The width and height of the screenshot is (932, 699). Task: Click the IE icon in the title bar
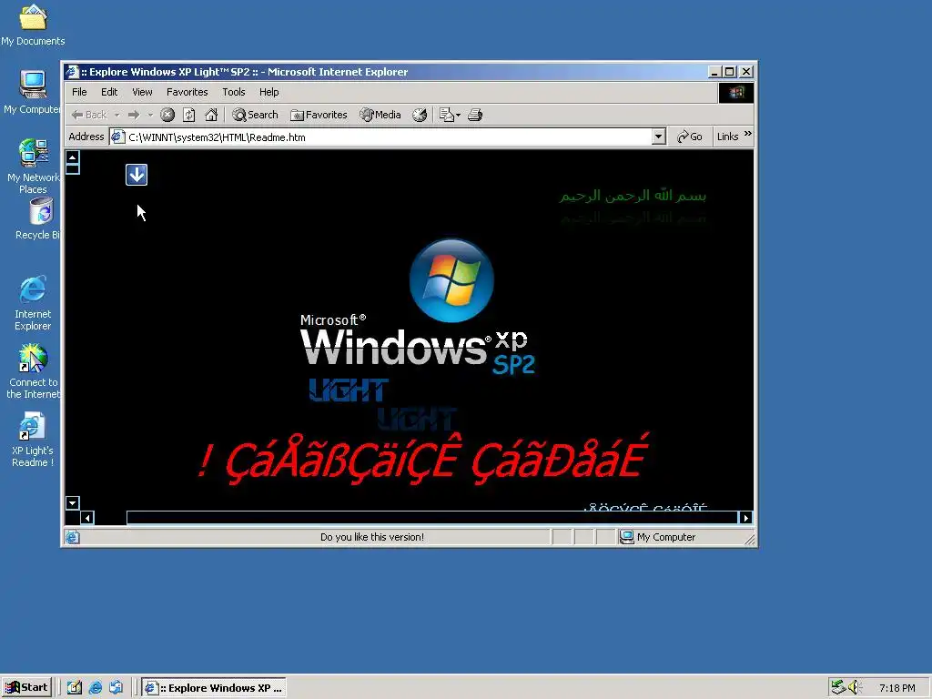(73, 72)
